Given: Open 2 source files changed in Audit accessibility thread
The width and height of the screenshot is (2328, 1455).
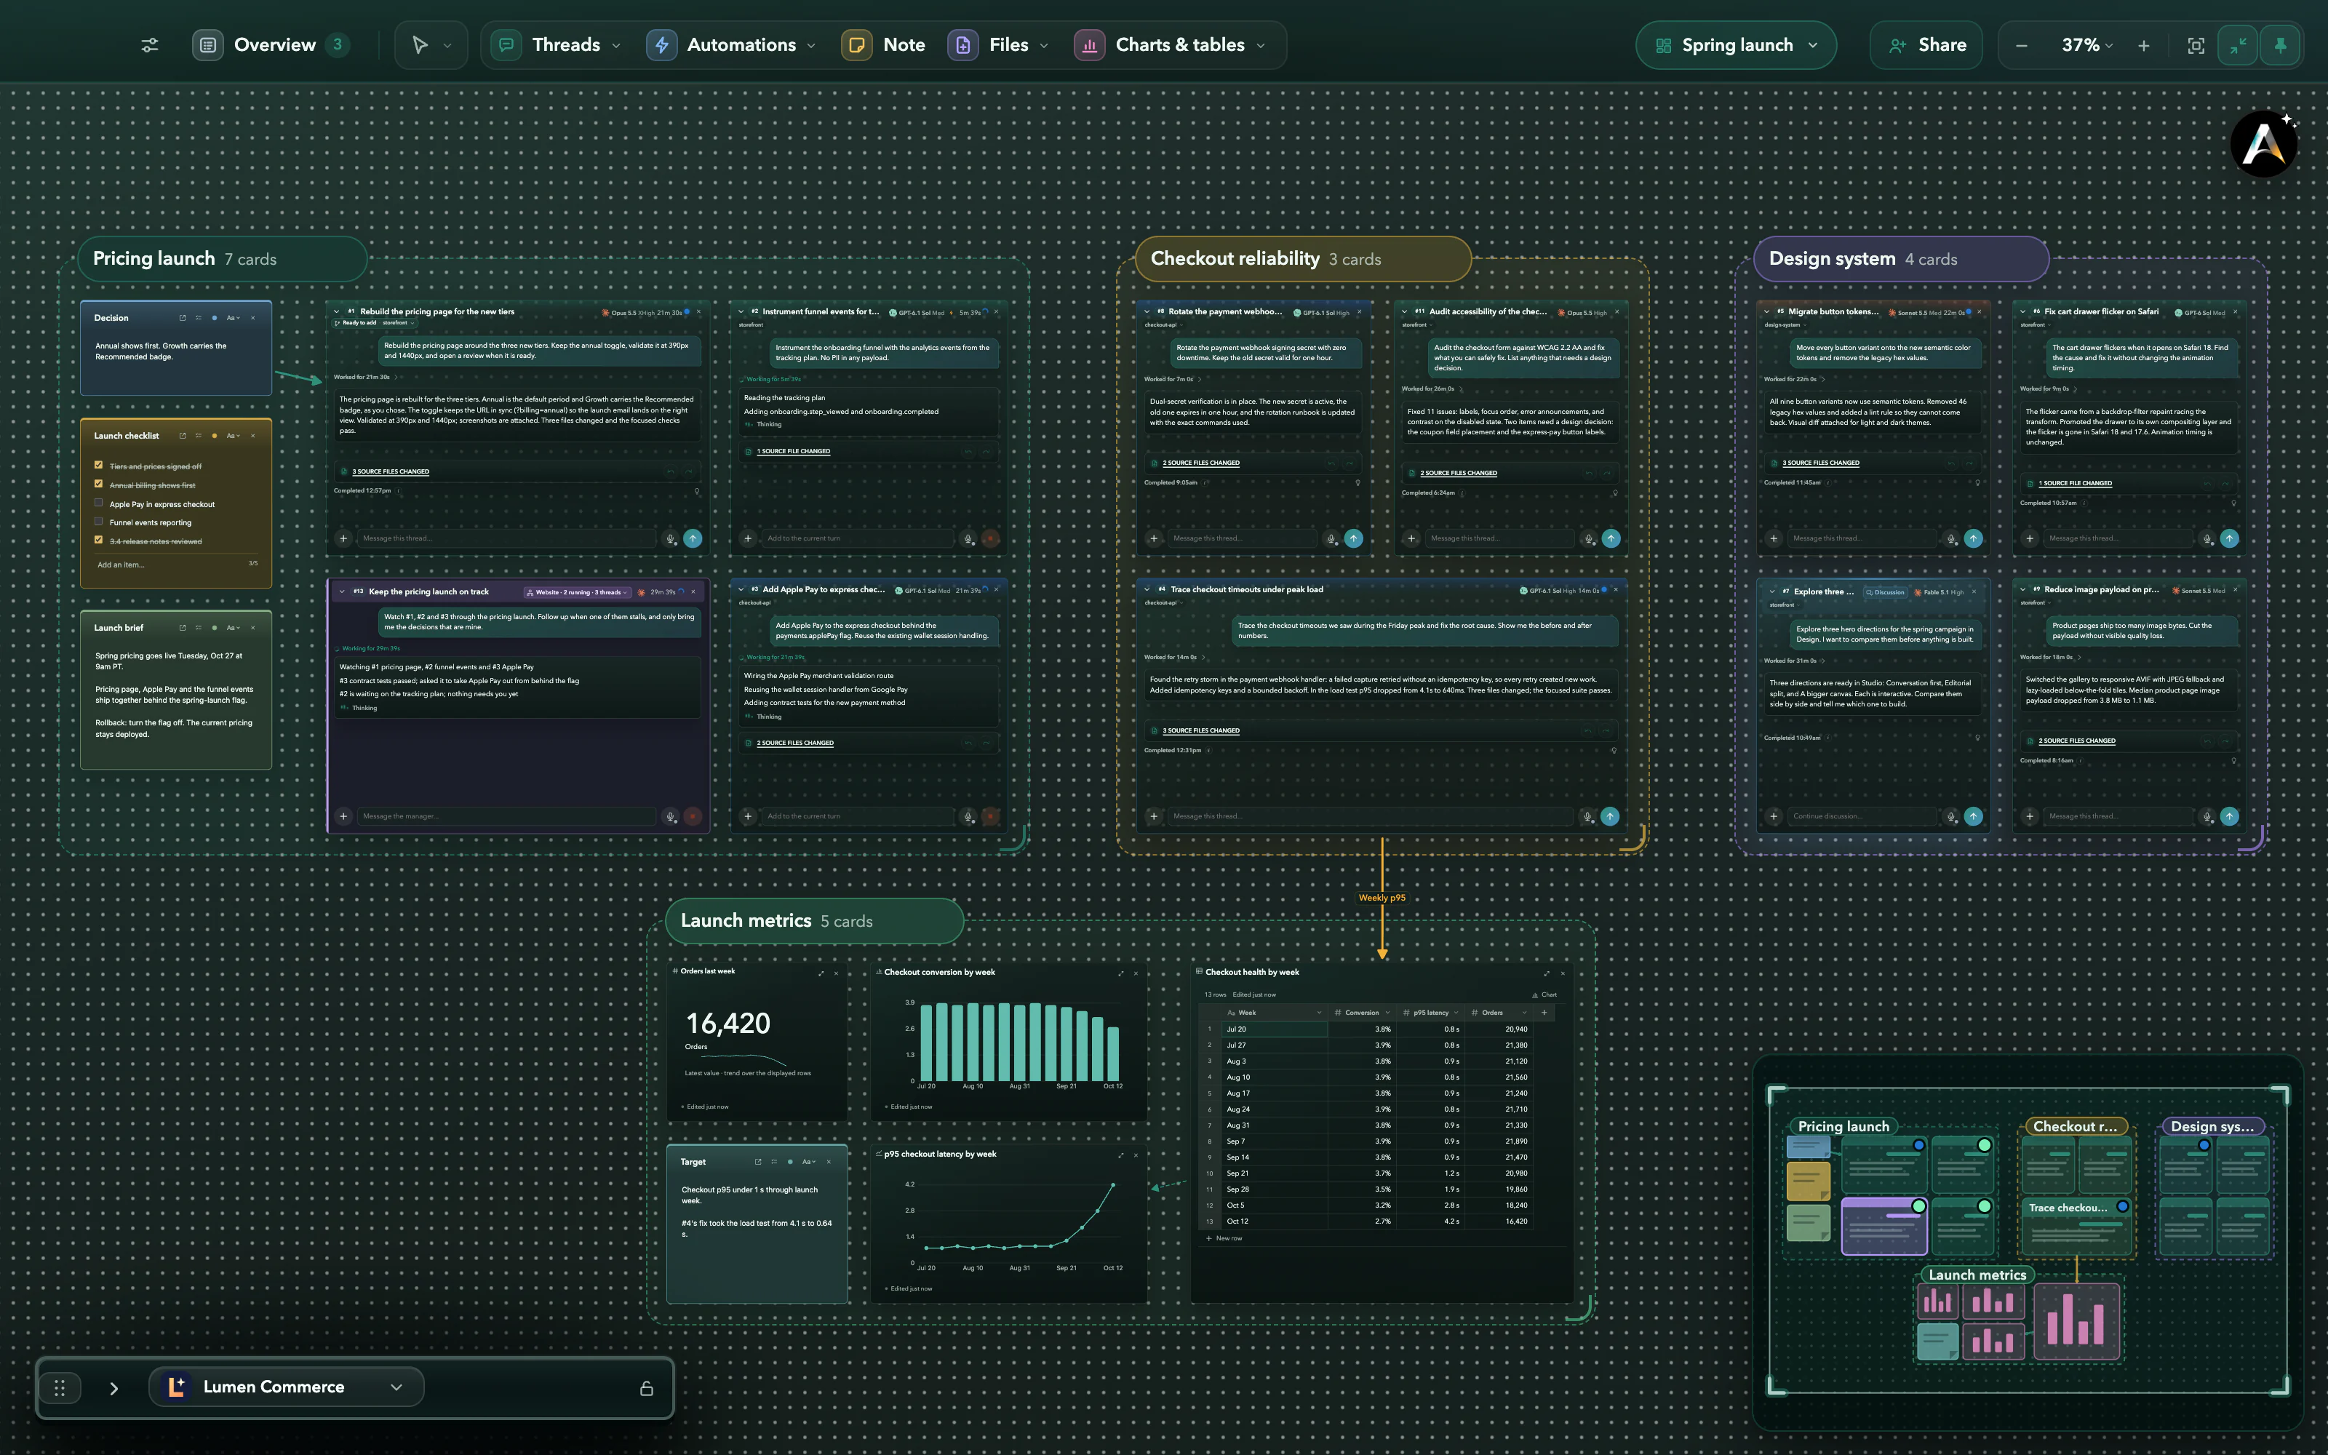Looking at the screenshot, I should (1459, 474).
